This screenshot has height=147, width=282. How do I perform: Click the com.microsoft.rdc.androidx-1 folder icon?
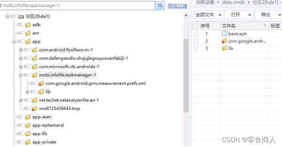click(x=34, y=67)
